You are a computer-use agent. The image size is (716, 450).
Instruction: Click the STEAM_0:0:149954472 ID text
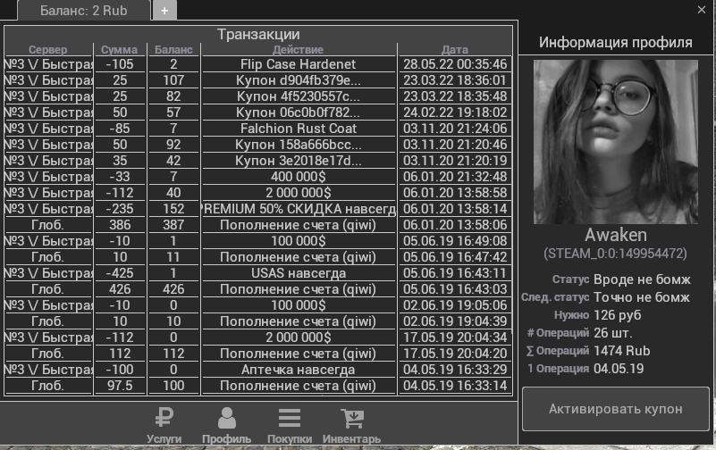(x=615, y=254)
